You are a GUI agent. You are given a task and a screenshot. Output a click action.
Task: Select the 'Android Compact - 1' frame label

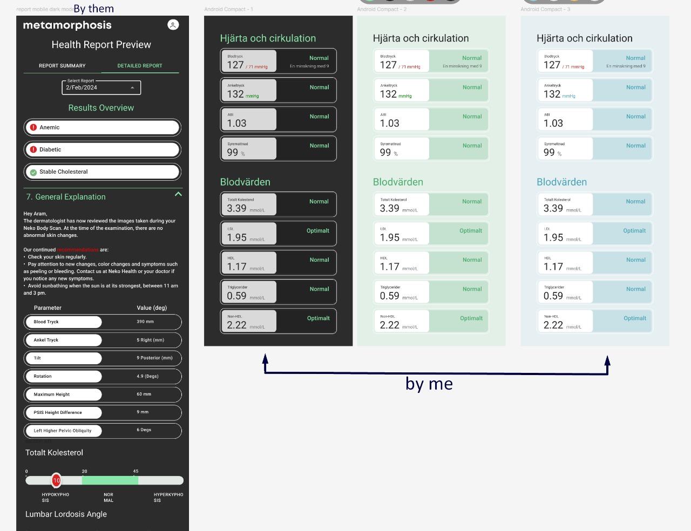[x=228, y=9]
